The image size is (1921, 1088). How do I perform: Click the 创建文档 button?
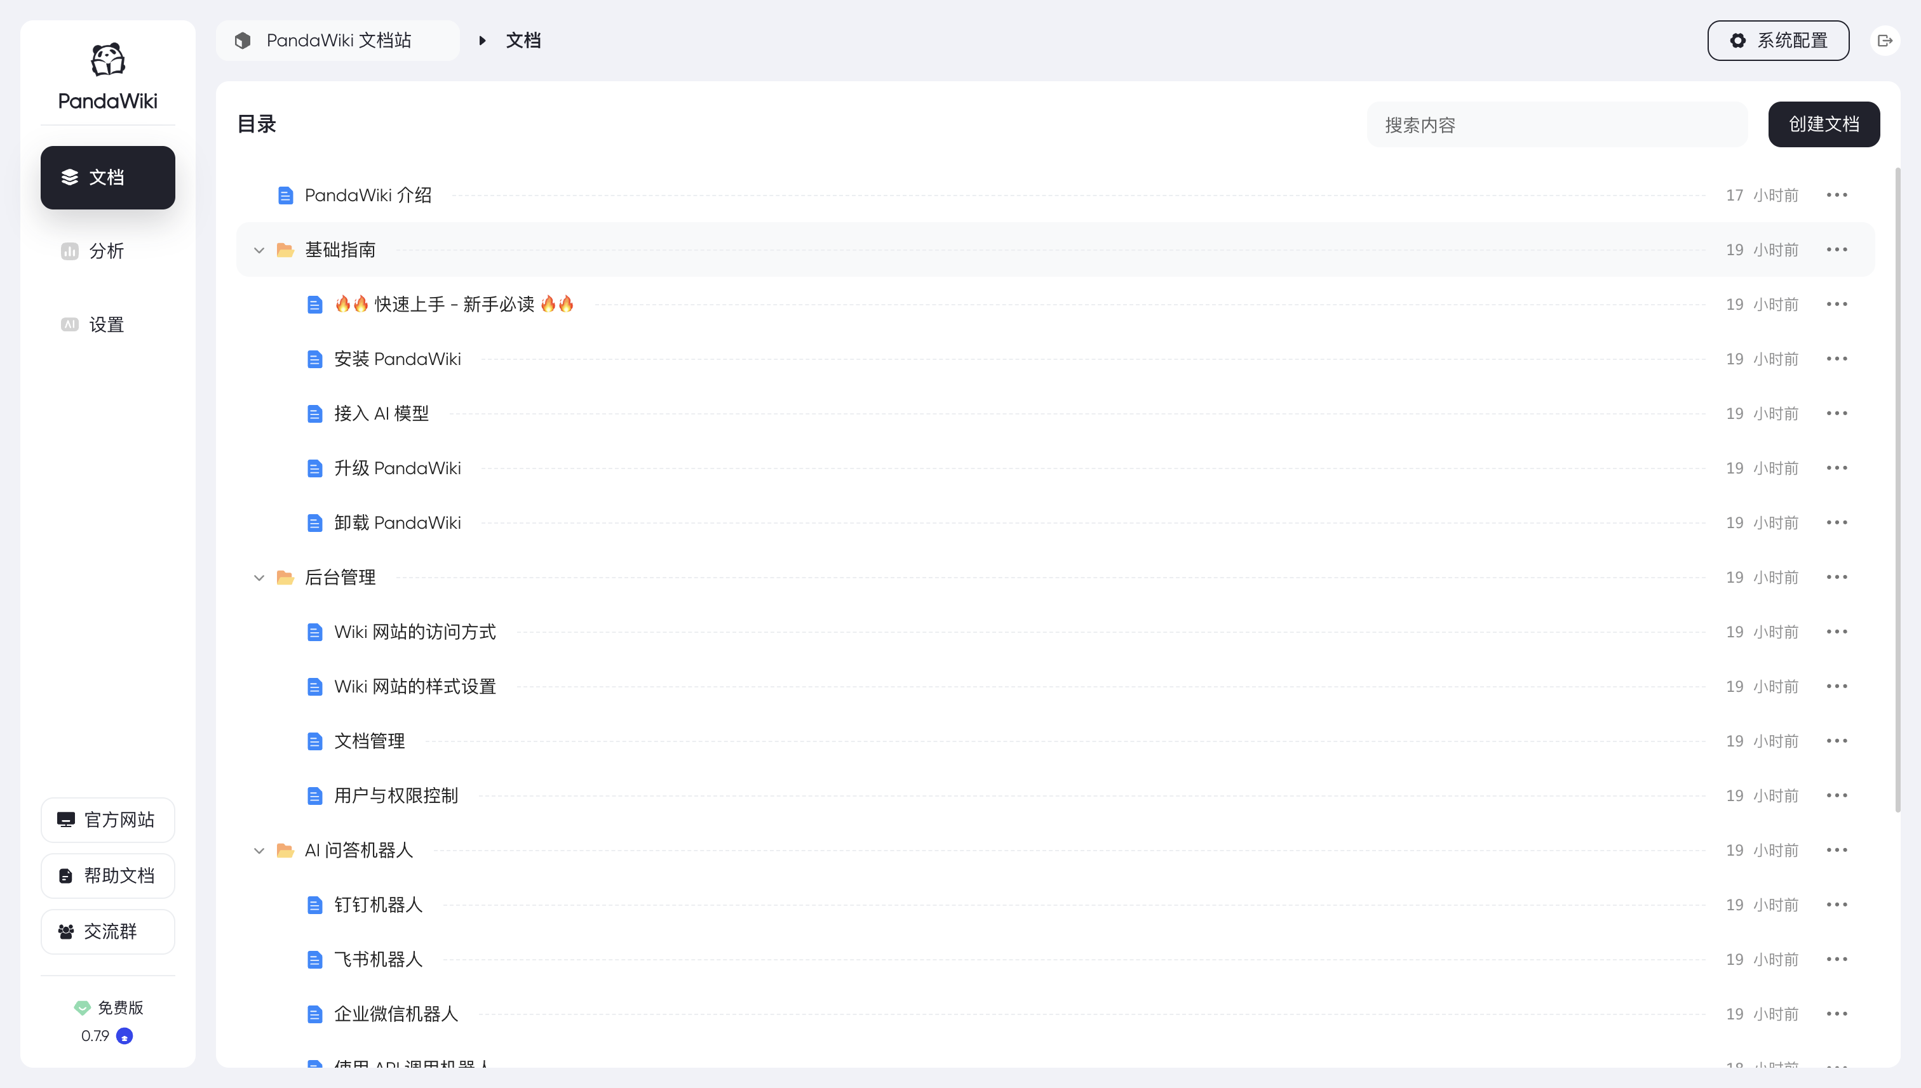coord(1824,124)
